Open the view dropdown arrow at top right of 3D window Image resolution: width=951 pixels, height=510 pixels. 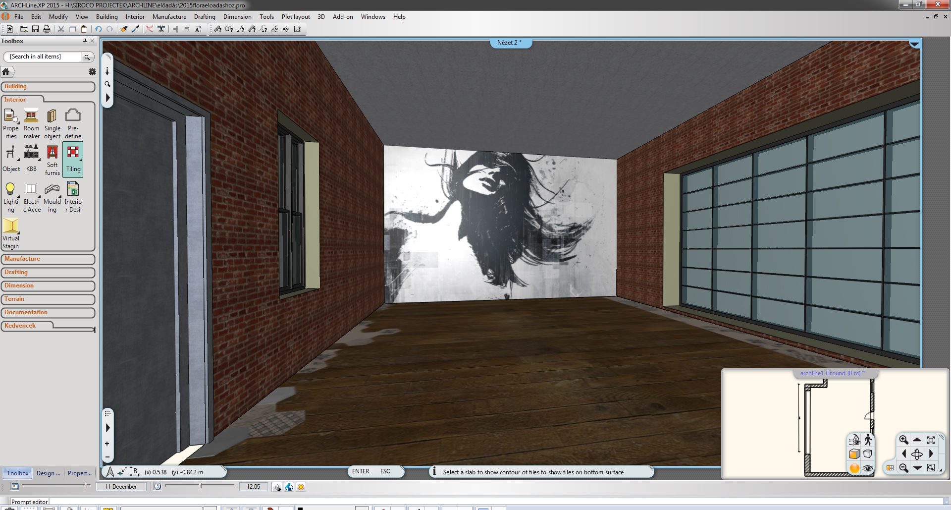click(914, 45)
